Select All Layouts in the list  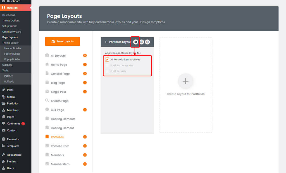[x=58, y=56]
